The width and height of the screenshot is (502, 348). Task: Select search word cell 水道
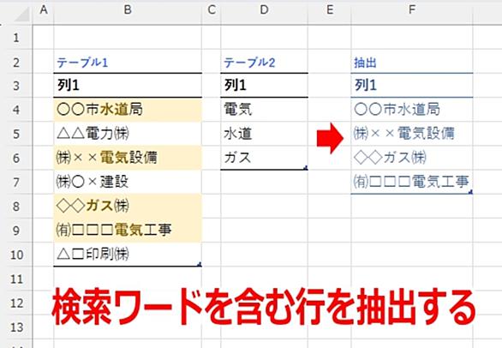pos(264,134)
